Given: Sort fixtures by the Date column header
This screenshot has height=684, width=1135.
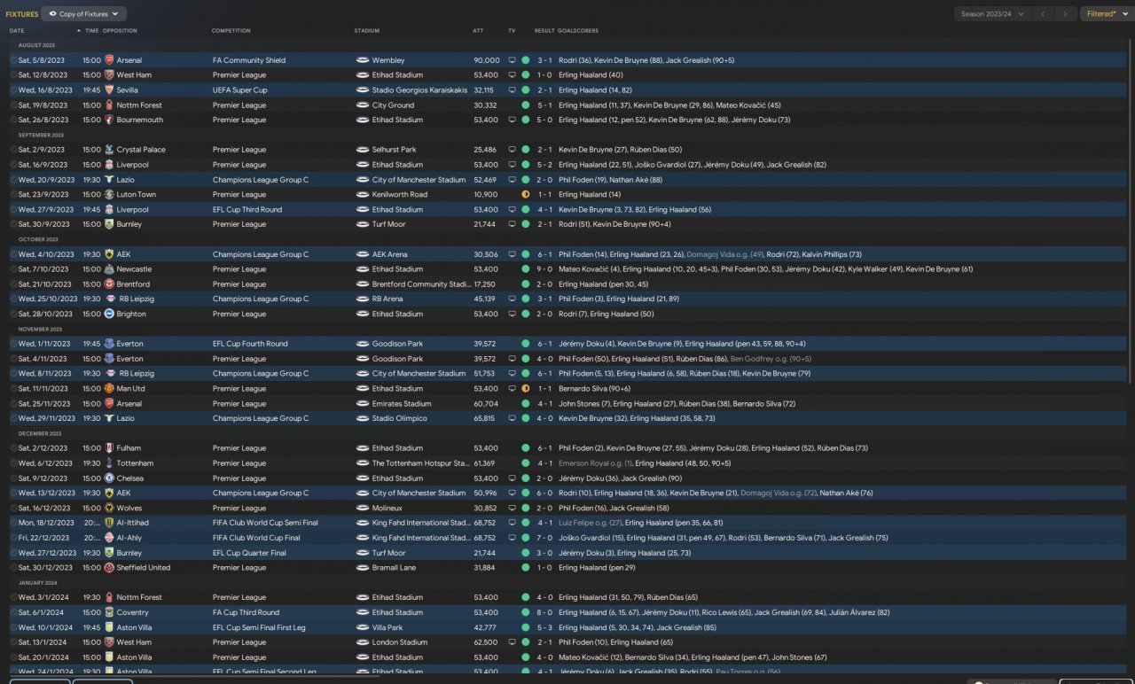Looking at the screenshot, I should point(17,31).
